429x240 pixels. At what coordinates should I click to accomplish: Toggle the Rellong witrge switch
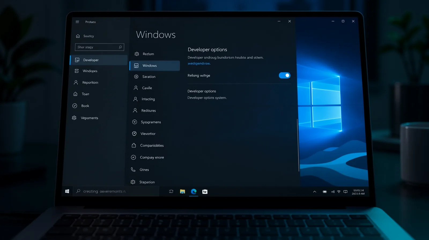click(284, 76)
